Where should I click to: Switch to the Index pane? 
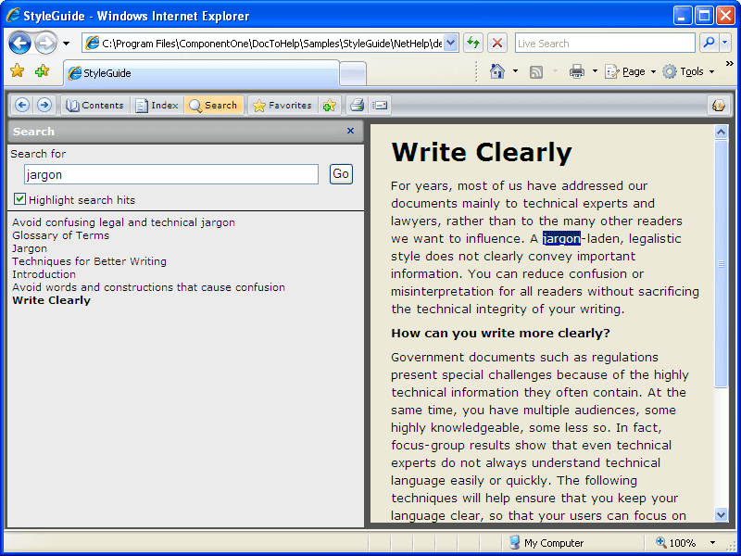click(x=157, y=105)
